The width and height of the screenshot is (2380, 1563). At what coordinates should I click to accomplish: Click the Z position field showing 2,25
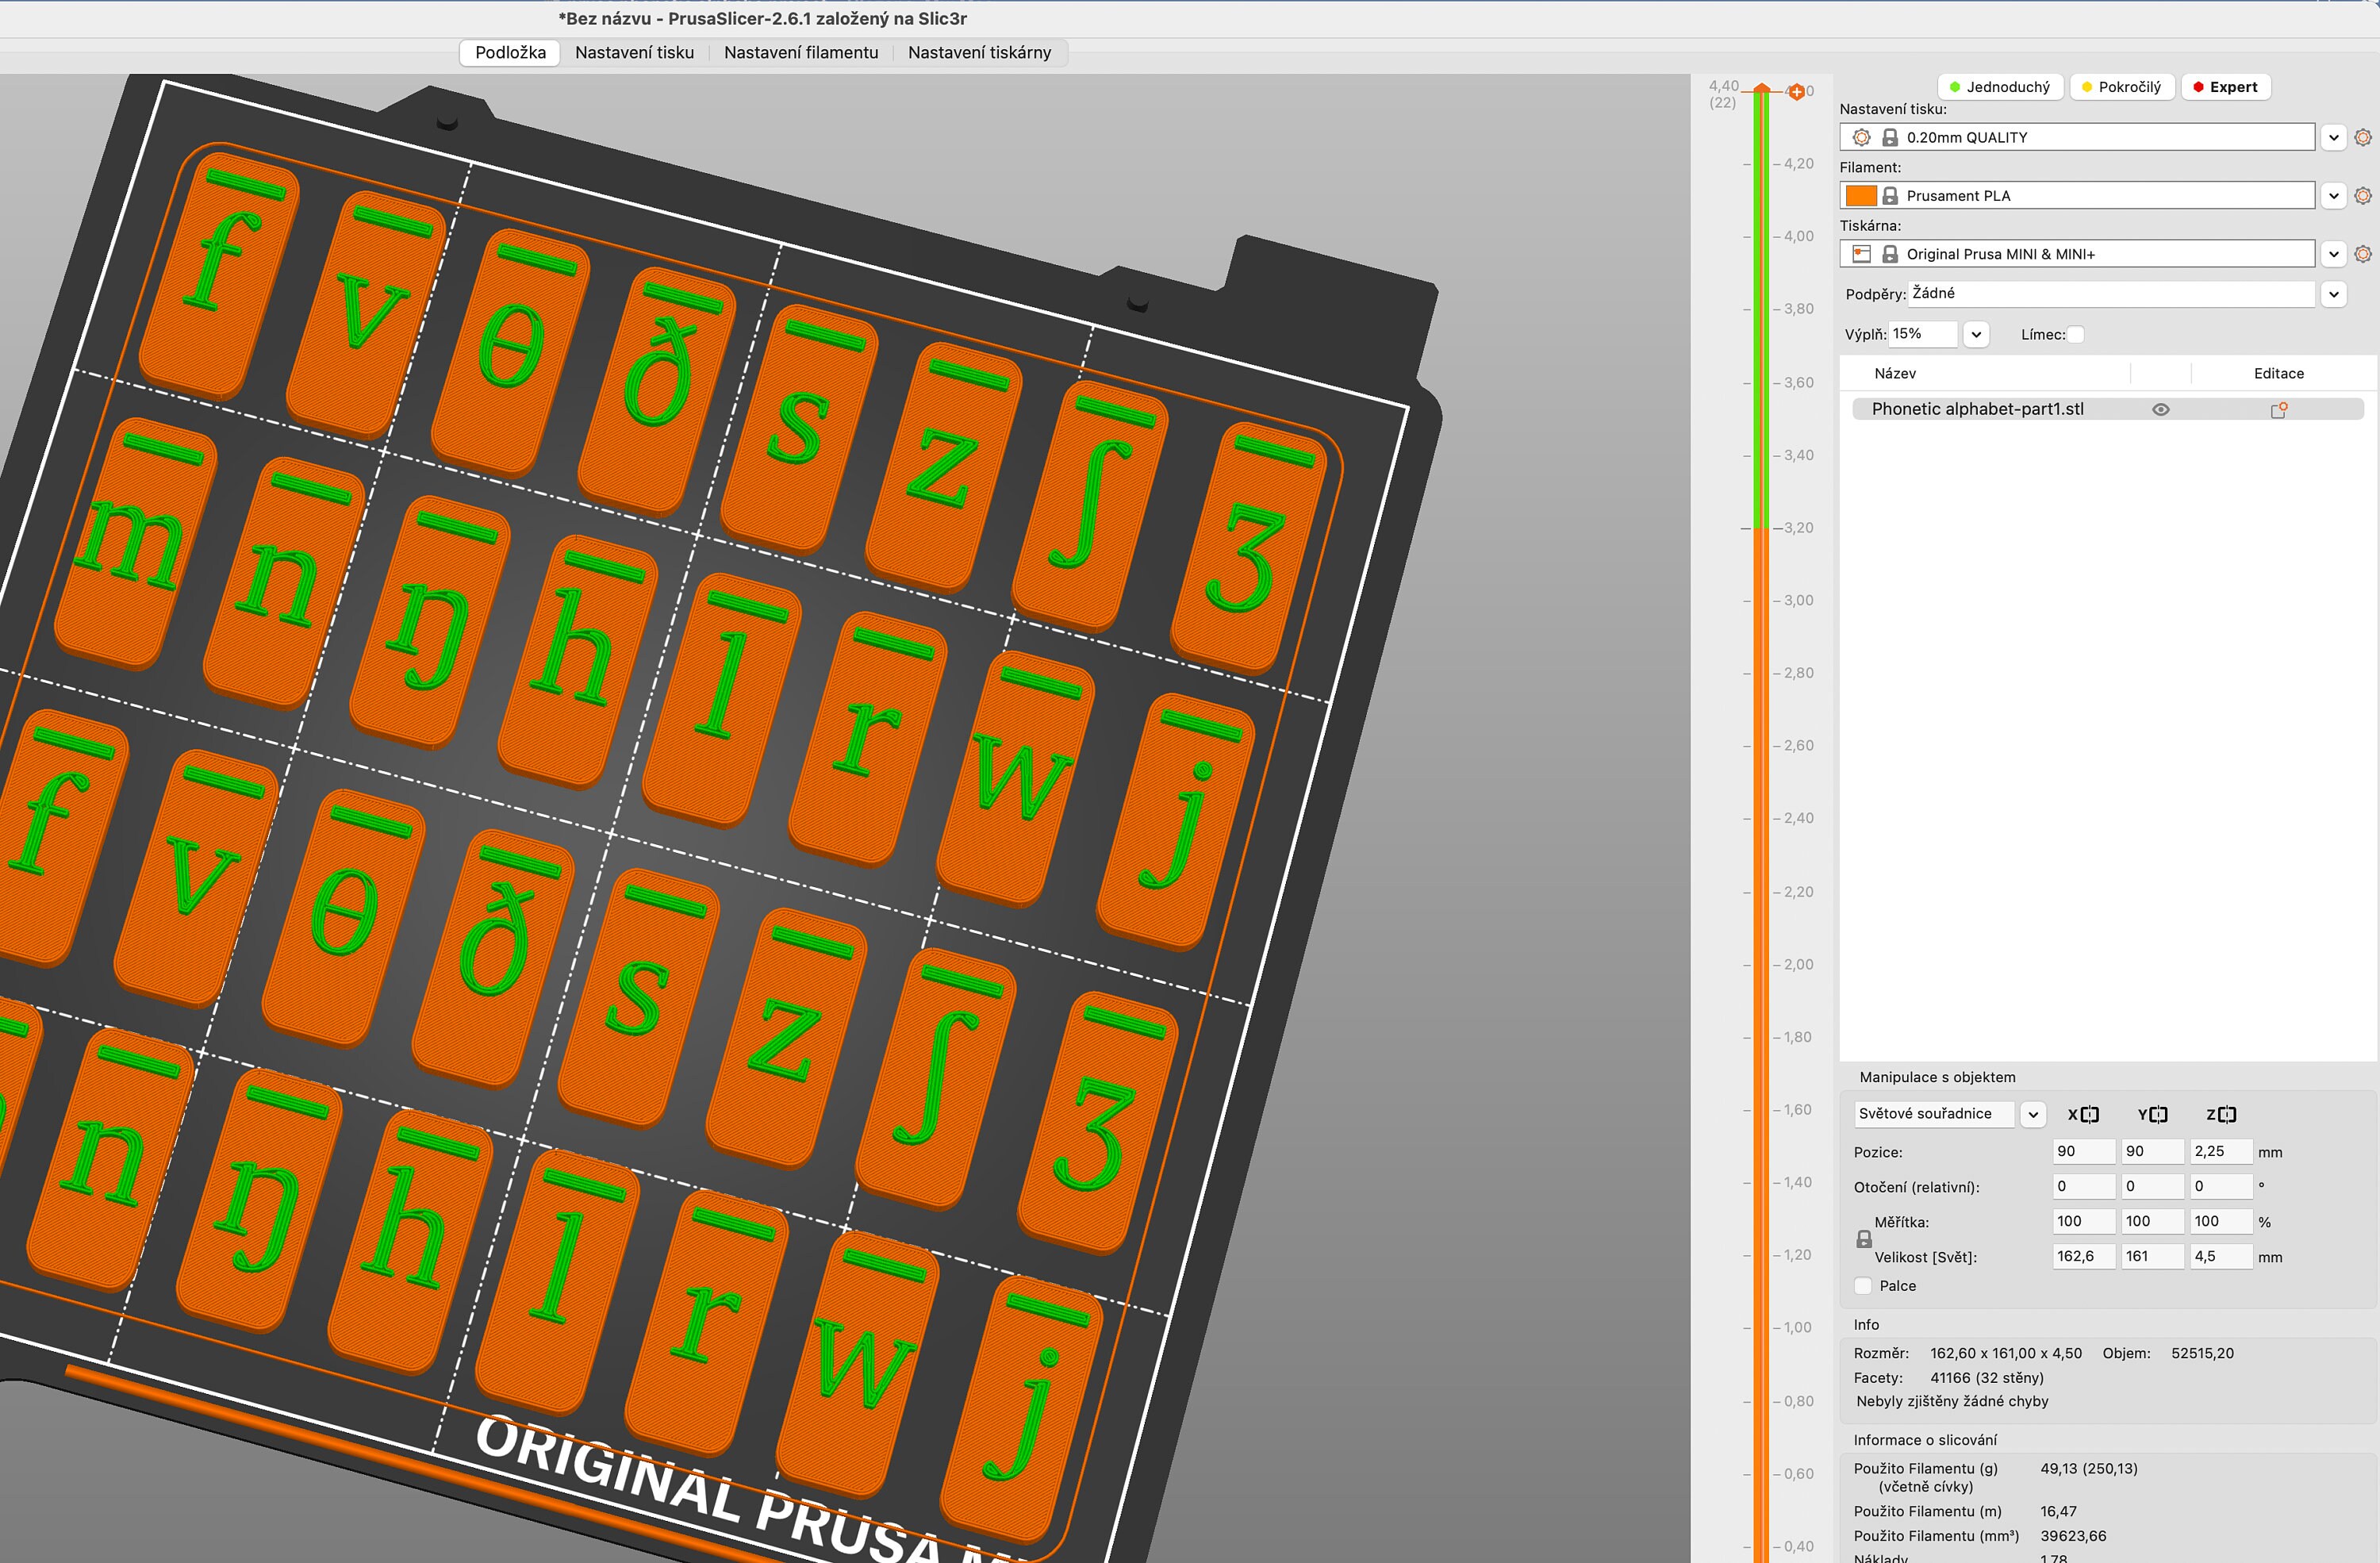(x=2221, y=1151)
